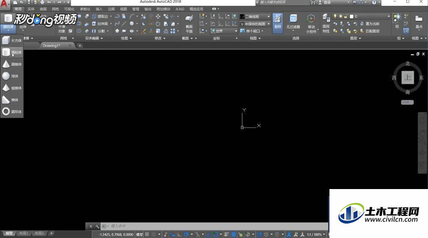The height and width of the screenshot is (238, 428).
Task: Toggle annotation visibility in status bar
Action: pyautogui.click(x=289, y=234)
